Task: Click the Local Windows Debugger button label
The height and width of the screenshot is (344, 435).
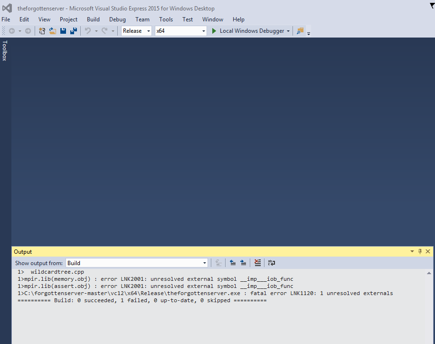Action: (x=252, y=31)
